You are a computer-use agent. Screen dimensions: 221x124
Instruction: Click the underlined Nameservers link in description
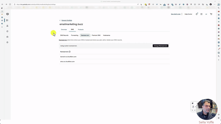pos(63,40)
